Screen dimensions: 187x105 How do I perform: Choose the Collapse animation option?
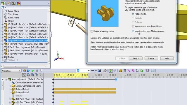[133, 22]
